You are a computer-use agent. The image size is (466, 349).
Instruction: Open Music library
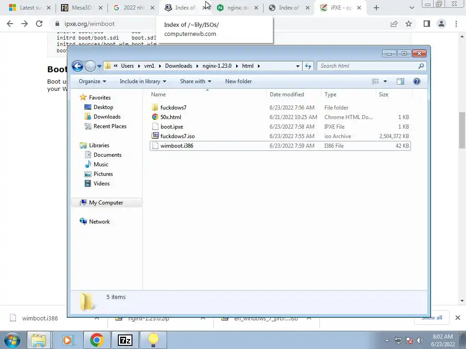click(x=101, y=165)
